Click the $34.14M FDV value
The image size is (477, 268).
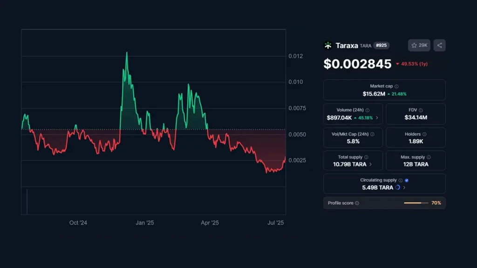click(416, 118)
